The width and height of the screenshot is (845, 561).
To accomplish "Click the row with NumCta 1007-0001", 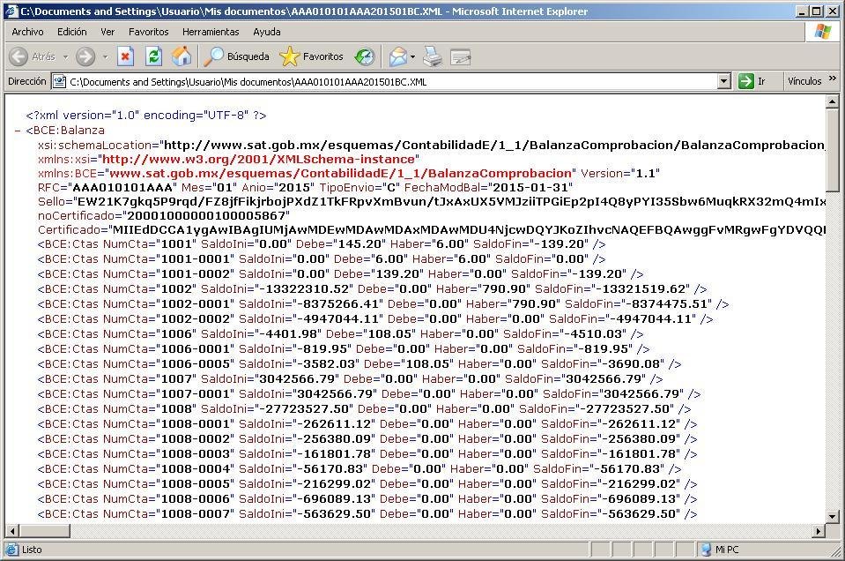I will (369, 393).
